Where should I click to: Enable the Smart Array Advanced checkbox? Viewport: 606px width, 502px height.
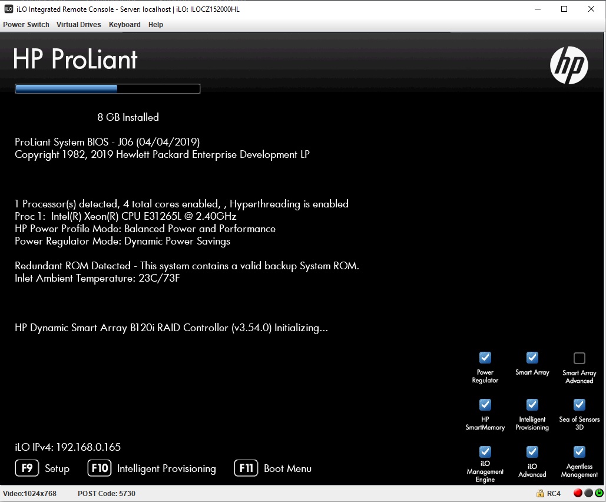(579, 358)
